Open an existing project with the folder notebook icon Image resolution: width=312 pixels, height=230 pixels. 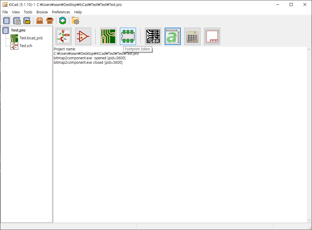tap(27, 21)
